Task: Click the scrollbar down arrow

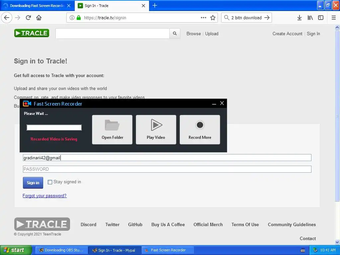Action: click(x=337, y=242)
